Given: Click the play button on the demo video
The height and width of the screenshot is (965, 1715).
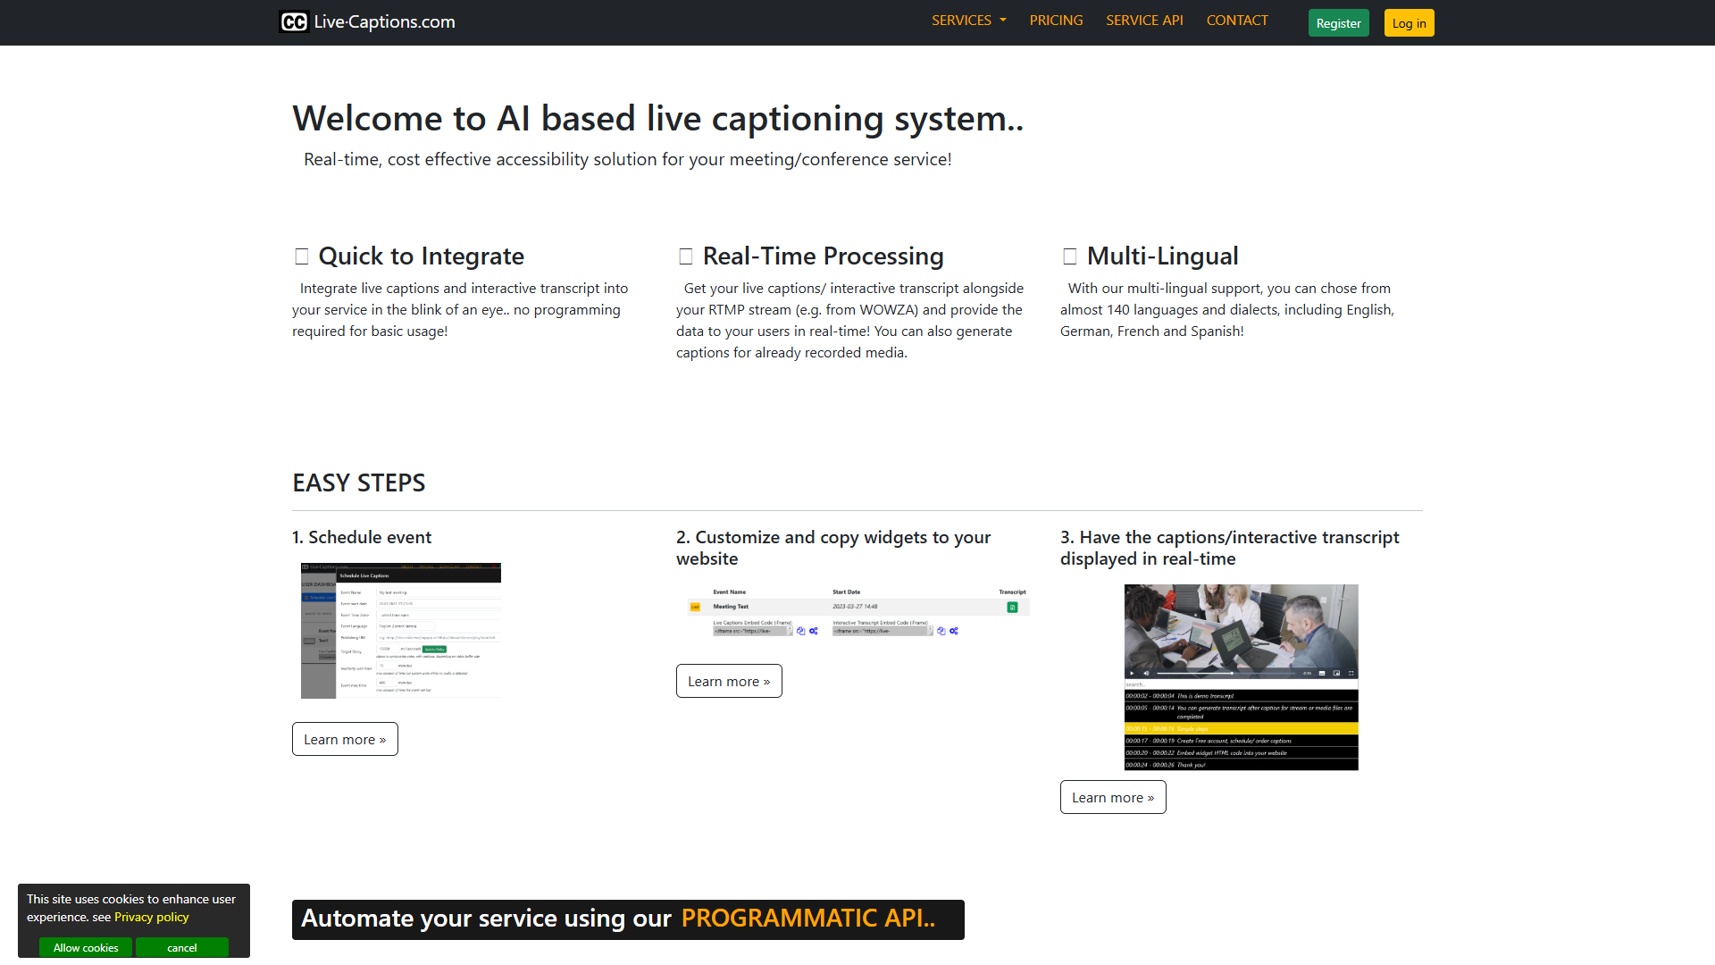Looking at the screenshot, I should [x=1132, y=673].
